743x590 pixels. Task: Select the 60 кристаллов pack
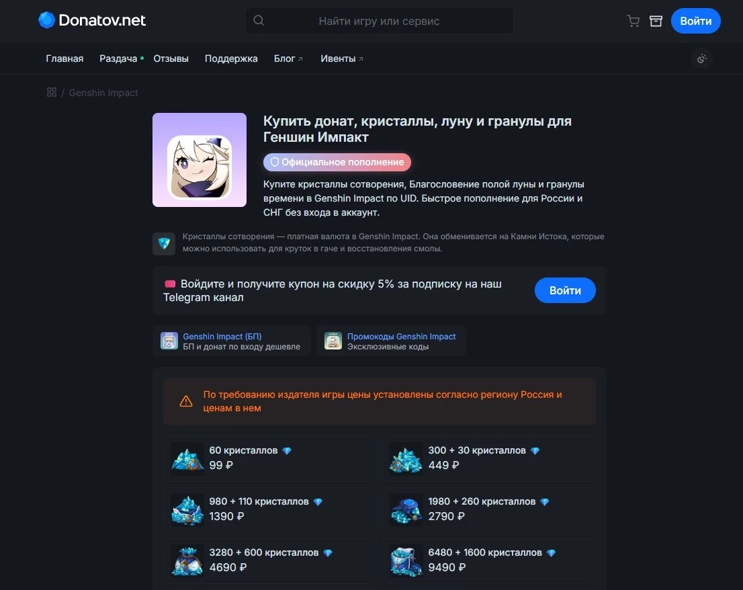click(x=270, y=458)
